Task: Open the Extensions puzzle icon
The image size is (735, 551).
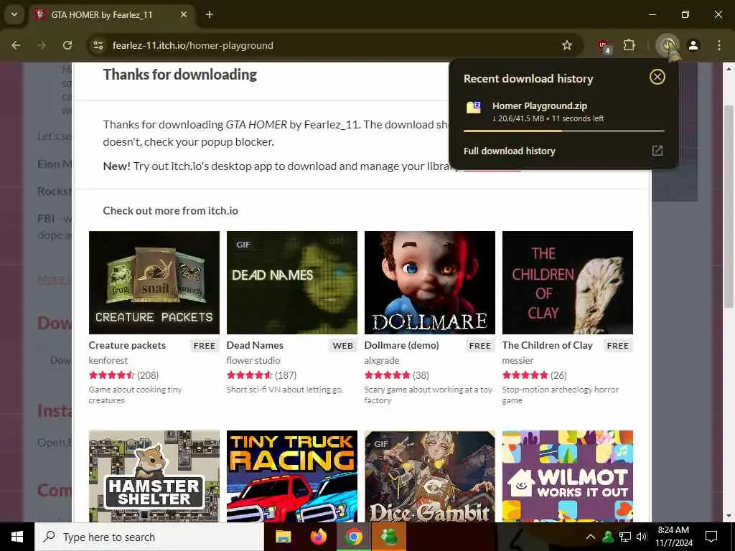Action: click(x=629, y=45)
